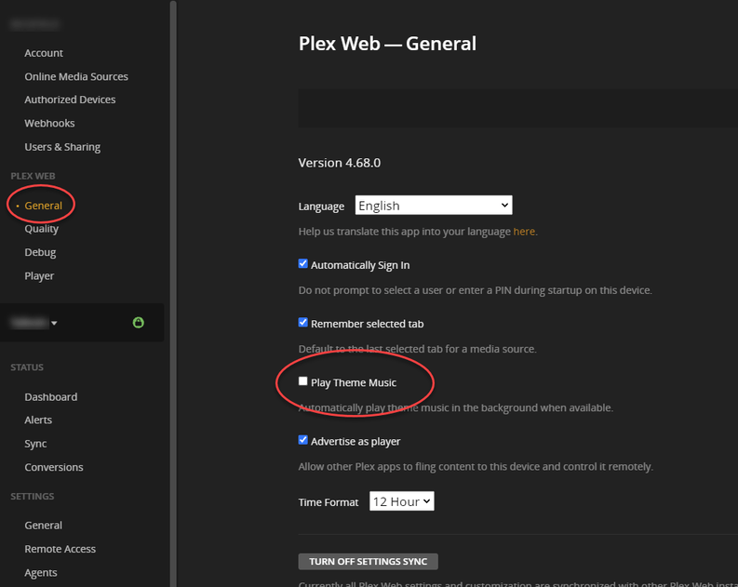Click Turn Off Settings Sync button
Image resolution: width=738 pixels, height=587 pixels.
point(368,561)
